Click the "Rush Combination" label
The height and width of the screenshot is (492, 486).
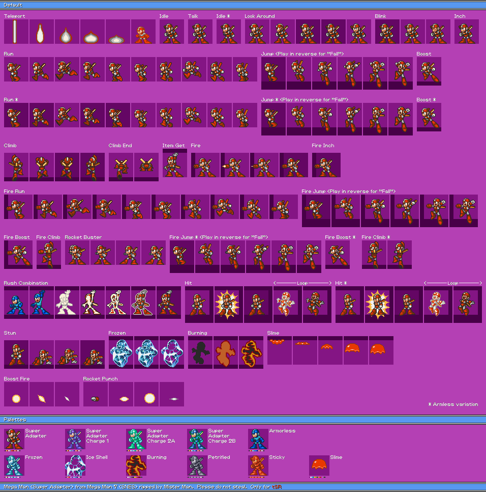[26, 283]
